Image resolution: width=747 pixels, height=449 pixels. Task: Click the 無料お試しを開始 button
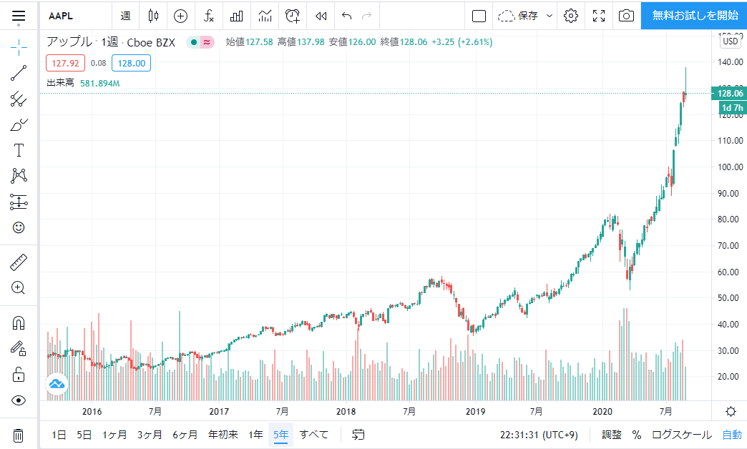(x=694, y=16)
